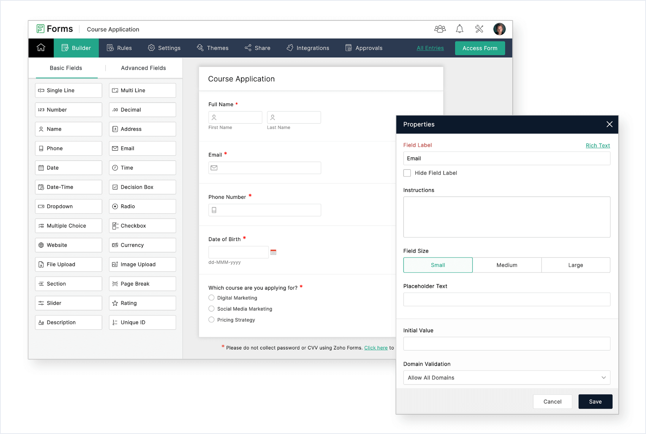Open the Home panel in the builder

click(41, 48)
